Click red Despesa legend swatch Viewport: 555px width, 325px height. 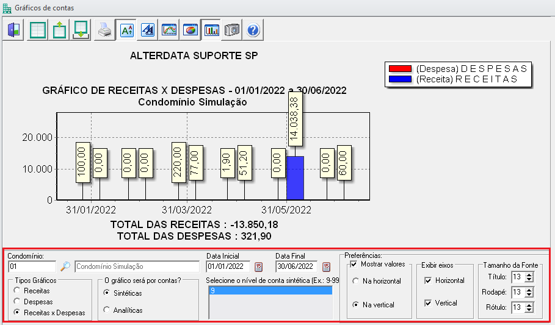tap(400, 69)
